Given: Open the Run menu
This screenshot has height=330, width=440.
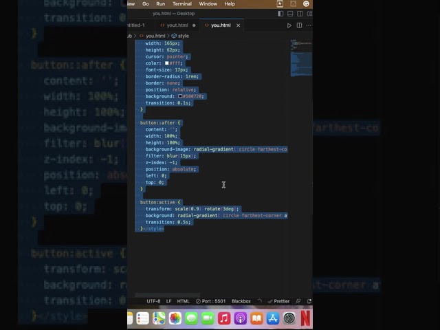Looking at the screenshot, I should coord(160,4).
